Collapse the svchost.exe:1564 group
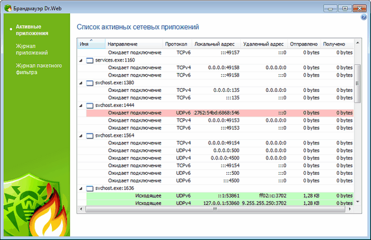 81,136
